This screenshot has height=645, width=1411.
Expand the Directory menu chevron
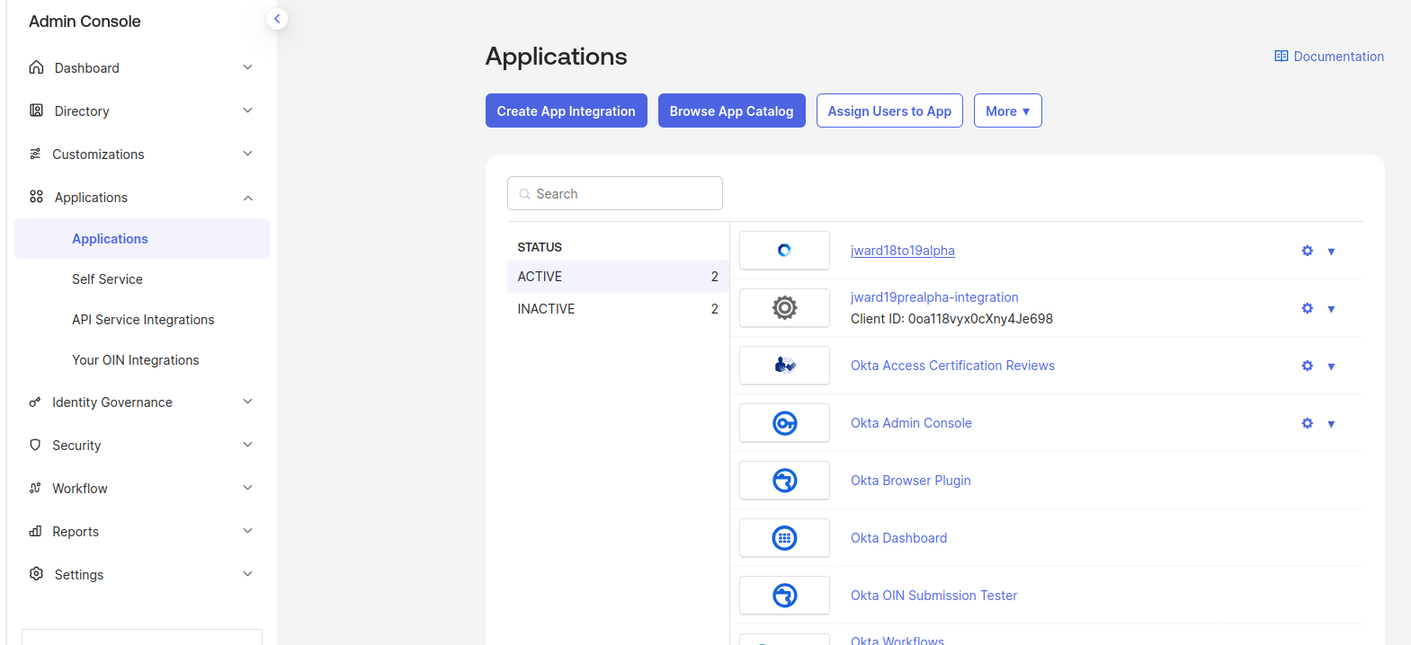247,110
